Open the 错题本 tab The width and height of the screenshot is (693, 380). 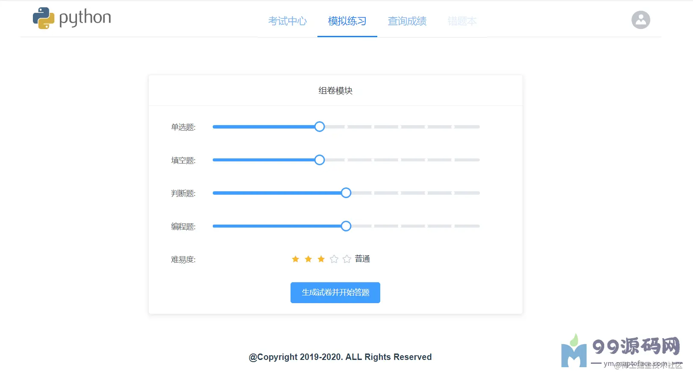pyautogui.click(x=462, y=21)
